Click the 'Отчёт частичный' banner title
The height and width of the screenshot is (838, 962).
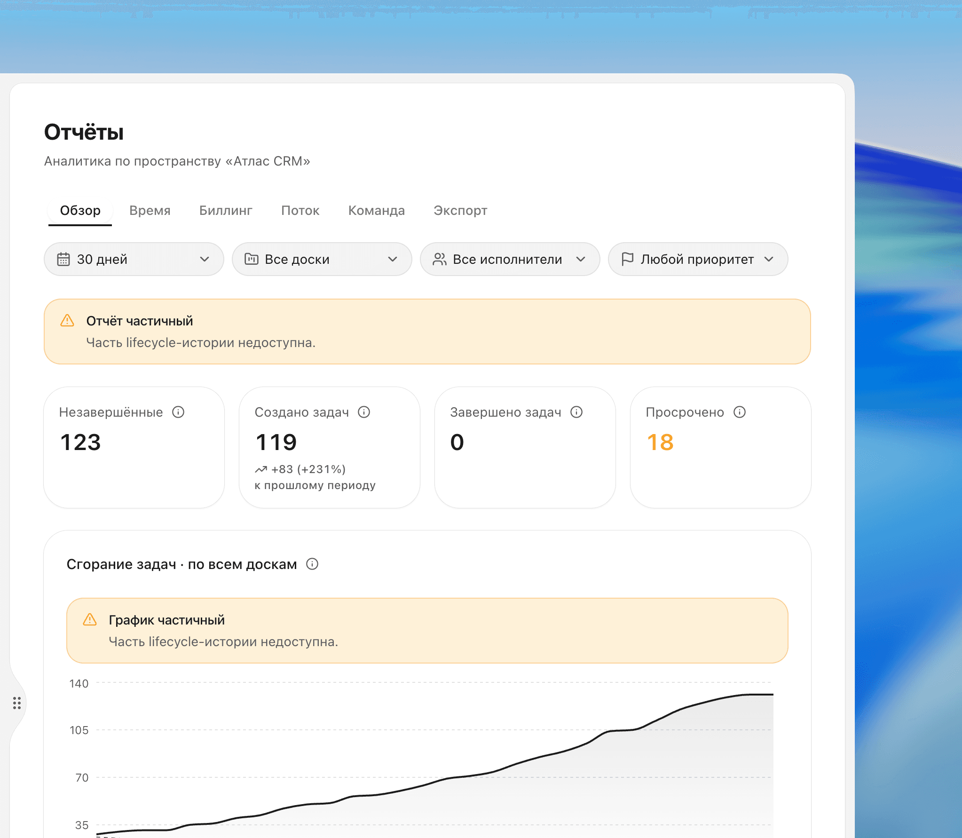click(x=140, y=321)
